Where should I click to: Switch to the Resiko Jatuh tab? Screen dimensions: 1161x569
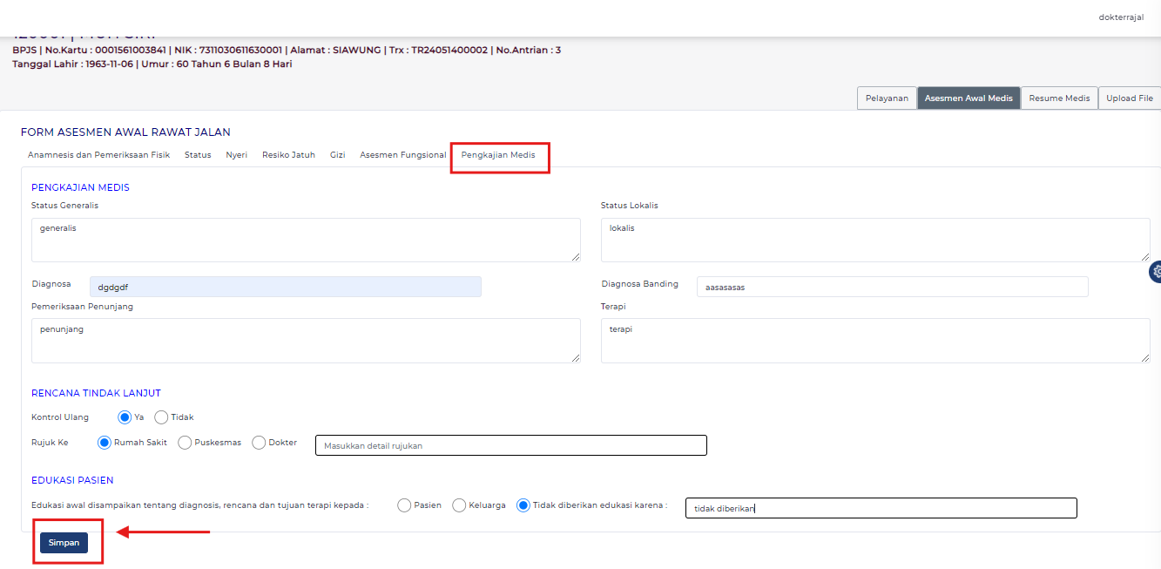click(288, 155)
